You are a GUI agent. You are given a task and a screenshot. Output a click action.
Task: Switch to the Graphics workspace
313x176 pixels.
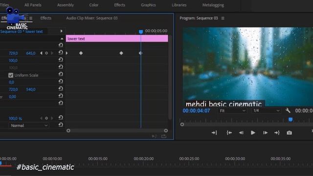[148, 5]
